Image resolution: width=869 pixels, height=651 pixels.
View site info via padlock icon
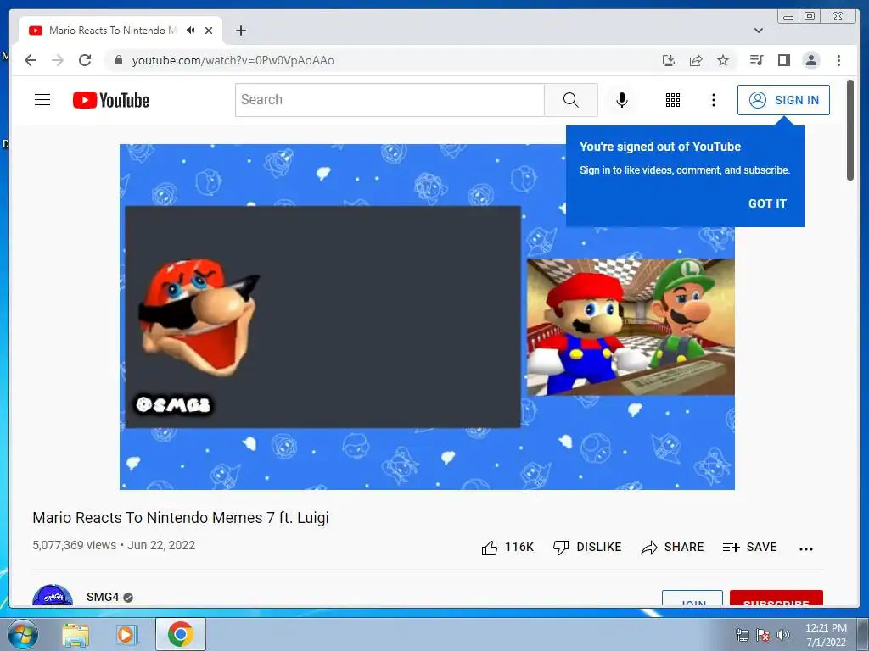(x=118, y=60)
